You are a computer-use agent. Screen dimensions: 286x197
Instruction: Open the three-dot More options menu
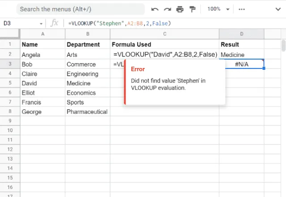242,9
